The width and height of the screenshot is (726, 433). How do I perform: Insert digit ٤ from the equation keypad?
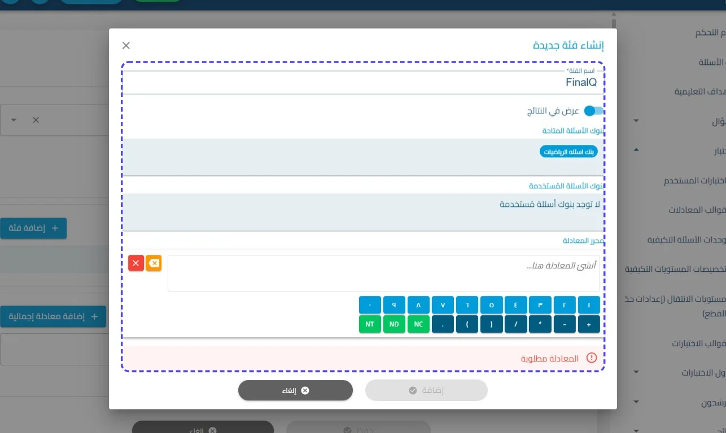516,305
